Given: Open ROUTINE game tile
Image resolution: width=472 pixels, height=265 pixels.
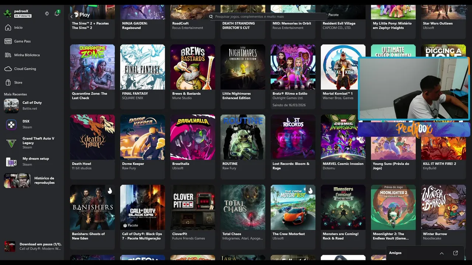Looking at the screenshot, I should click(243, 146).
